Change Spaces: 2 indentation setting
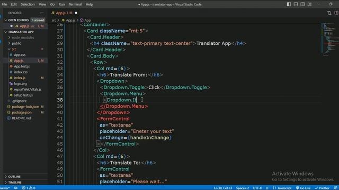Viewport: 339px width, 190px height. tap(243, 188)
